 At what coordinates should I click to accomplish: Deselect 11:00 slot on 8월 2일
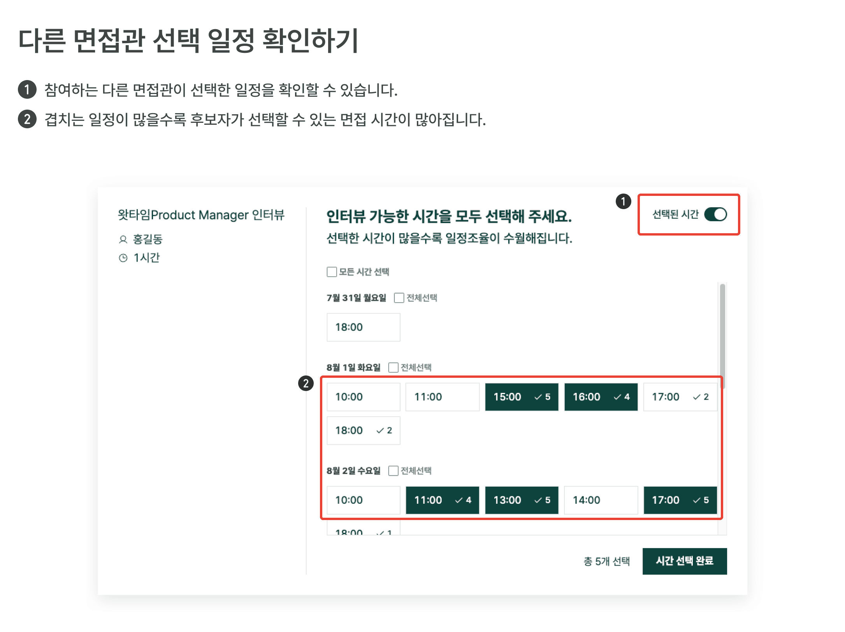(x=442, y=500)
